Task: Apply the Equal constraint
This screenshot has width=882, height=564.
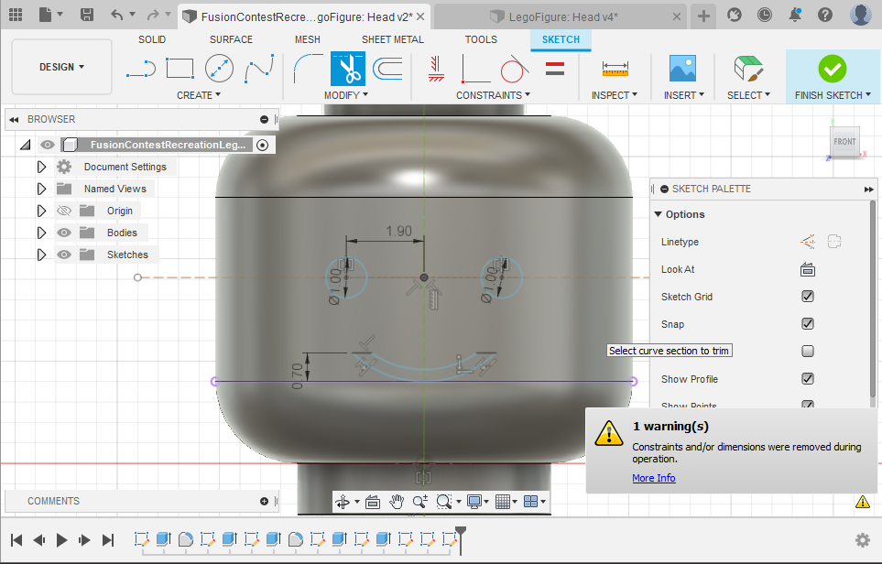Action: point(555,69)
